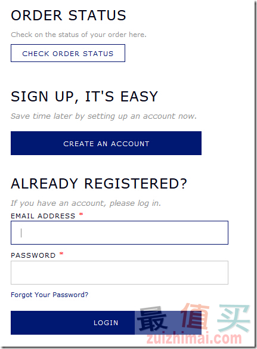Click the red asterisk beside Password

coord(61,254)
